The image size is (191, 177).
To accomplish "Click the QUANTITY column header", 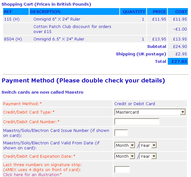I will click(x=134, y=12).
